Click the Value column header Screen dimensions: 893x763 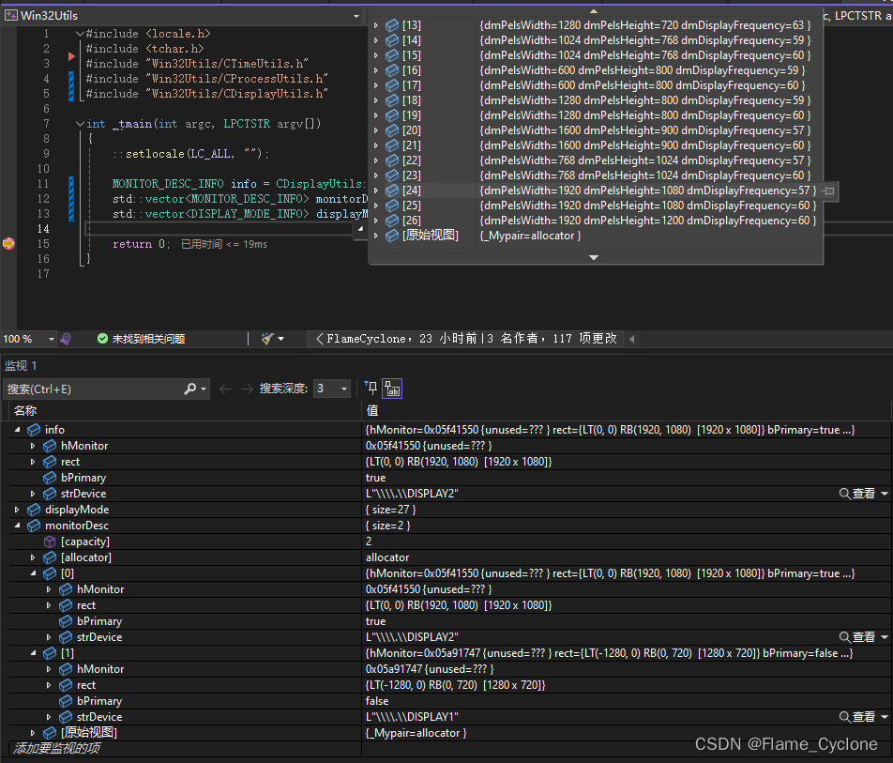[x=371, y=411]
